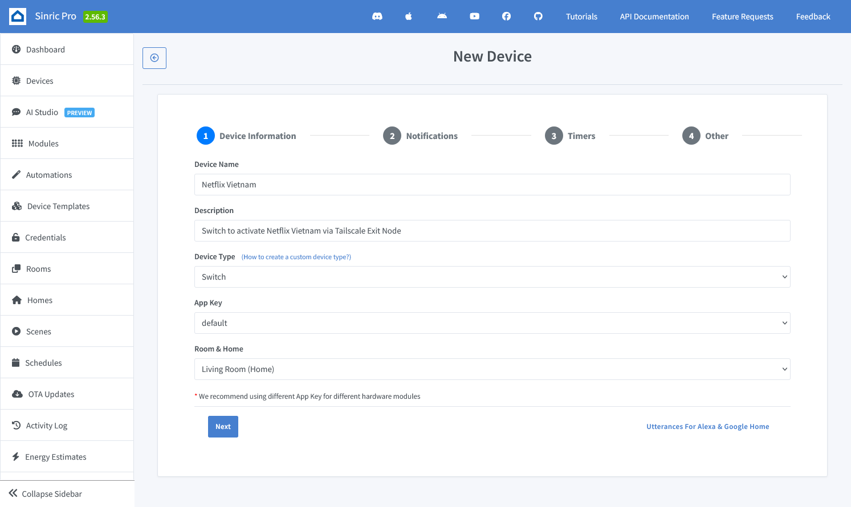Open Dashboard in sidebar
This screenshot has width=851, height=507.
coord(67,50)
